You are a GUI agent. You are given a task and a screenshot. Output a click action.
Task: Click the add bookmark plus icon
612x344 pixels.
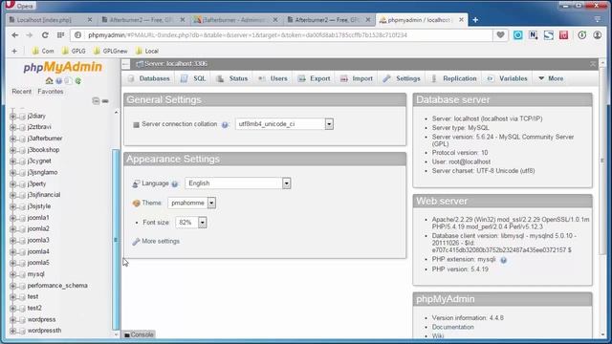tap(14, 51)
